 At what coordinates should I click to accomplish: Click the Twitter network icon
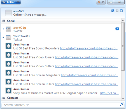[121, 11]
